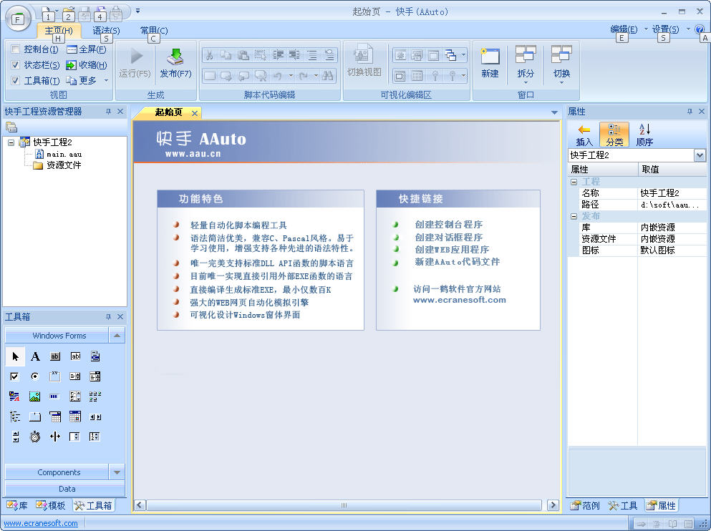The image size is (711, 531).
Task: Open the quick access toolbar customize arrow
Action: [x=138, y=11]
